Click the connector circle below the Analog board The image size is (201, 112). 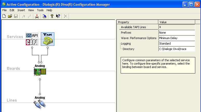(x=40, y=79)
